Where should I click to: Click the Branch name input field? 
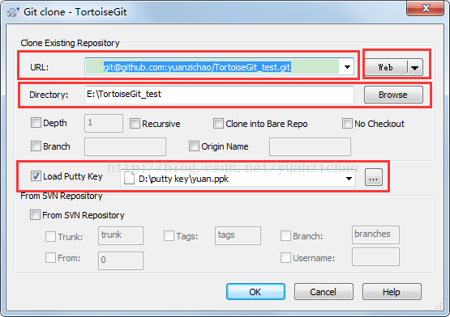pos(125,146)
